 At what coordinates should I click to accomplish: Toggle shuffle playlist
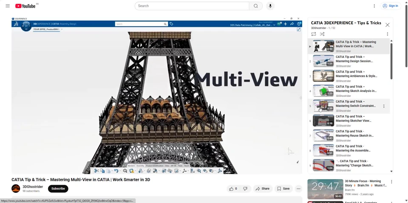pyautogui.click(x=322, y=34)
